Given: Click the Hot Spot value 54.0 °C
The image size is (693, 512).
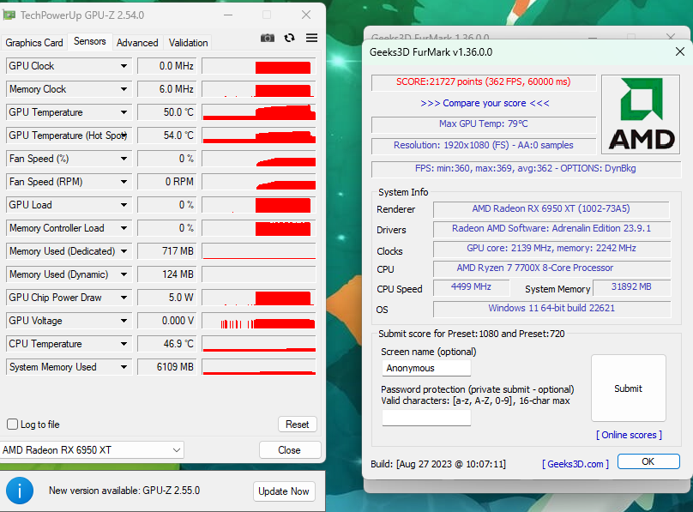Looking at the screenshot, I should click(167, 136).
